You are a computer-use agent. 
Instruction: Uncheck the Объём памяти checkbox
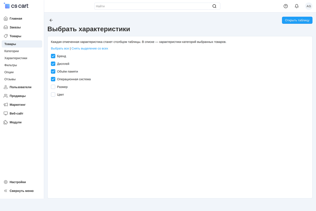pos(53,71)
